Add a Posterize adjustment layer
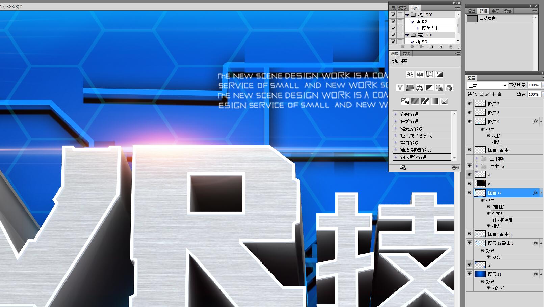544x307 pixels. point(415,101)
